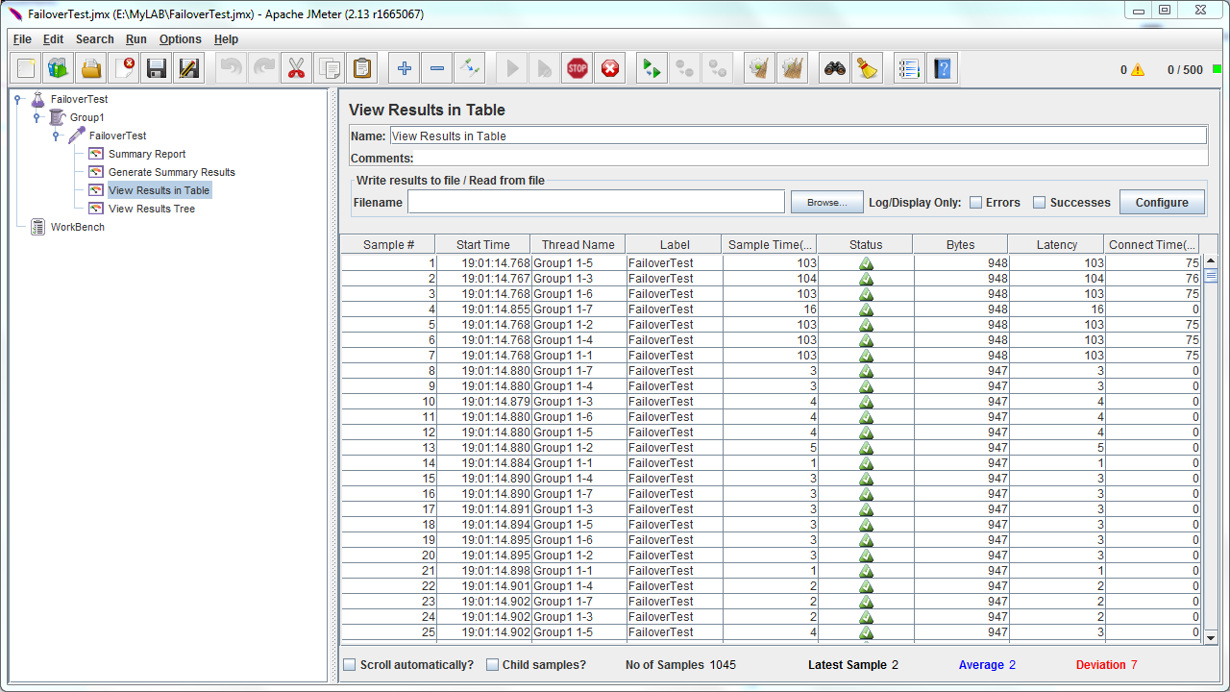Collapse the Group1 tree node

point(37,117)
